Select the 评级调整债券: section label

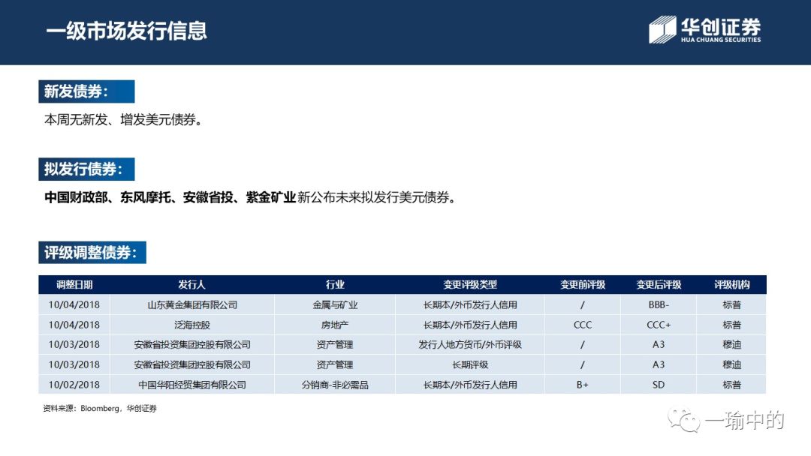(x=92, y=253)
